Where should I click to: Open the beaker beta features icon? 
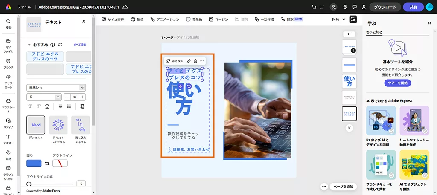364,7
